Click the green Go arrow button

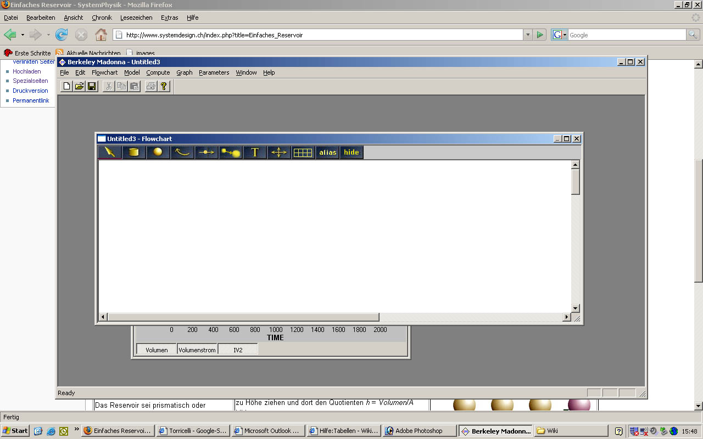click(540, 35)
